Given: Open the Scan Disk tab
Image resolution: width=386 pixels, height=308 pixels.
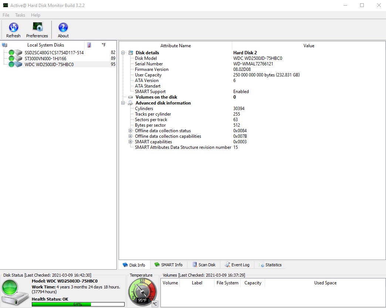Looking at the screenshot, I should [204, 265].
